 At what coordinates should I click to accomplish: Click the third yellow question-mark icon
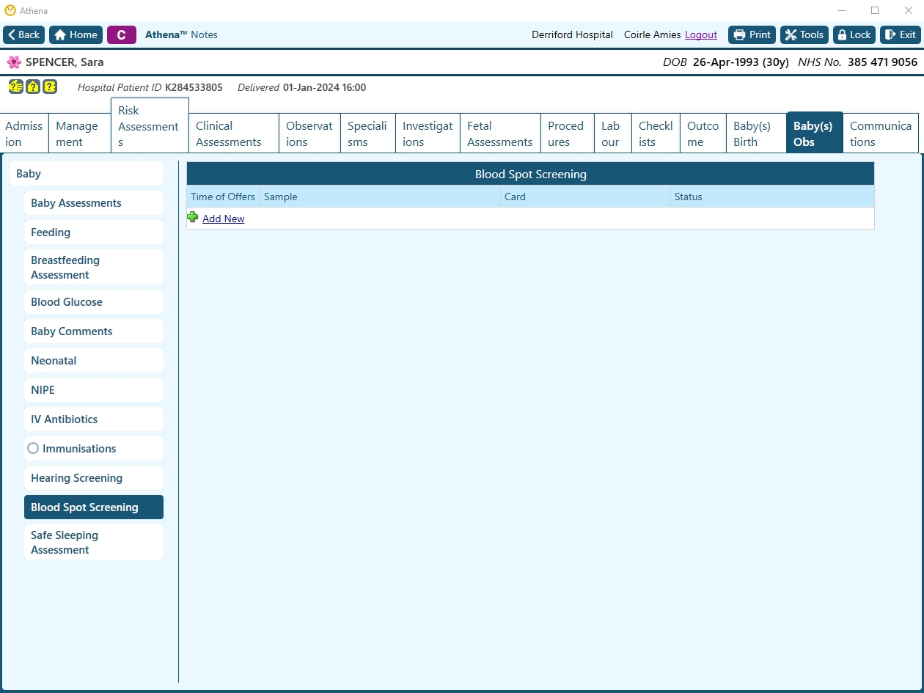pos(50,87)
